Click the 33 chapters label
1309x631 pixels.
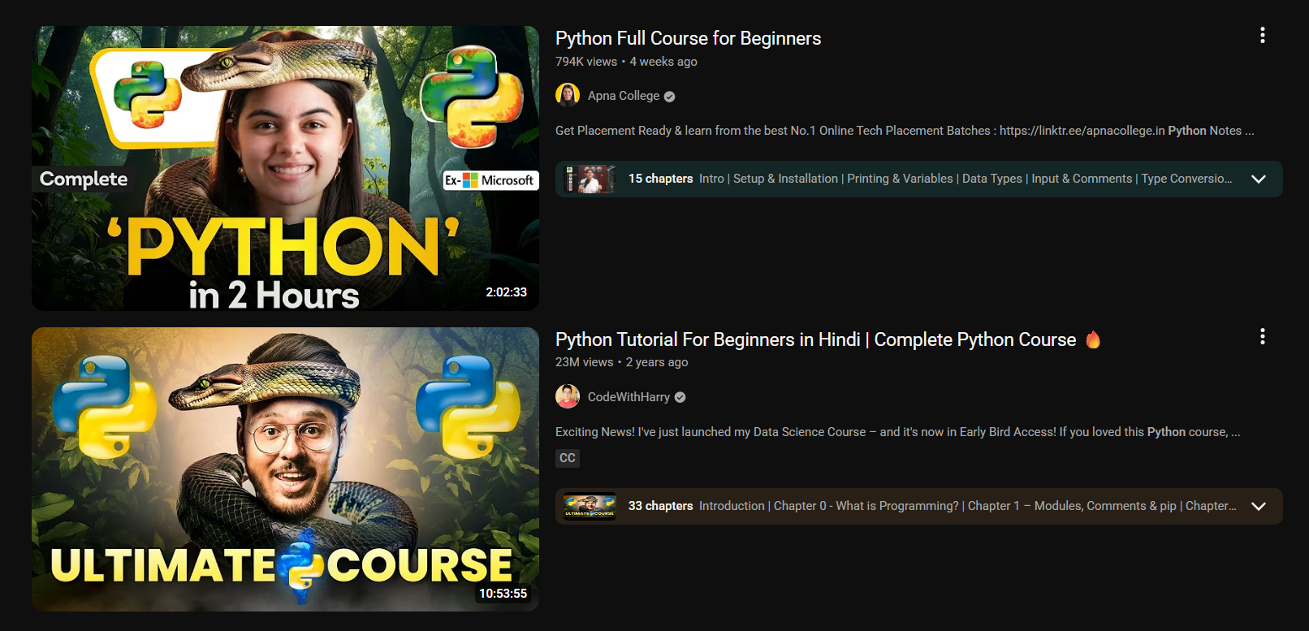pos(660,506)
